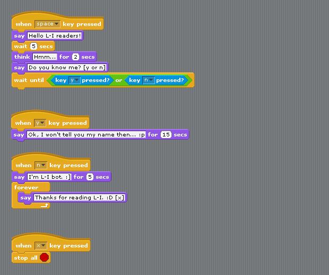Click the forever loop return arrow
Image resolution: width=329 pixels, height=275 pixels.
[45, 206]
